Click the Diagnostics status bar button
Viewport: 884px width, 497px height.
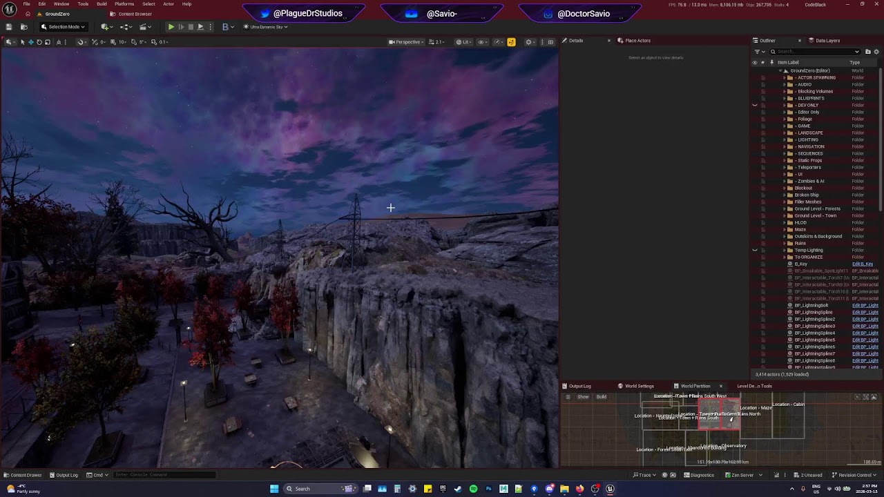[x=699, y=475]
